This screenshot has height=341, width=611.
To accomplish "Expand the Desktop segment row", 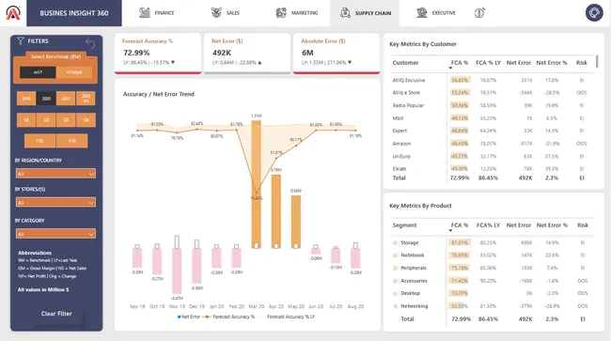I will (x=395, y=293).
